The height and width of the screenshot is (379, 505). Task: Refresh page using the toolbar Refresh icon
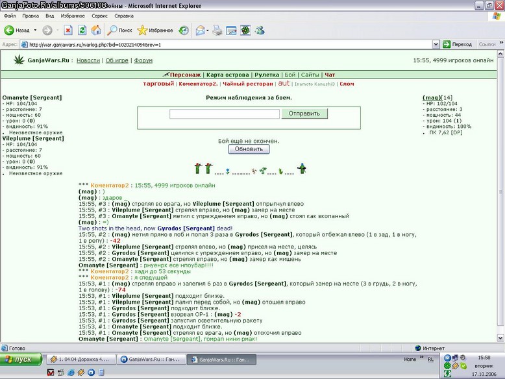tap(82, 31)
